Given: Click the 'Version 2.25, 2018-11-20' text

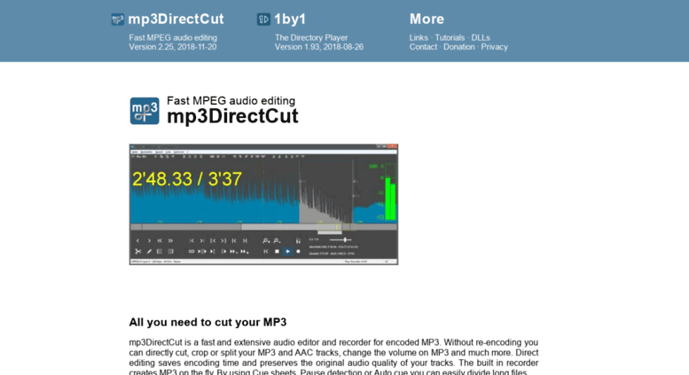Looking at the screenshot, I should pos(173,47).
